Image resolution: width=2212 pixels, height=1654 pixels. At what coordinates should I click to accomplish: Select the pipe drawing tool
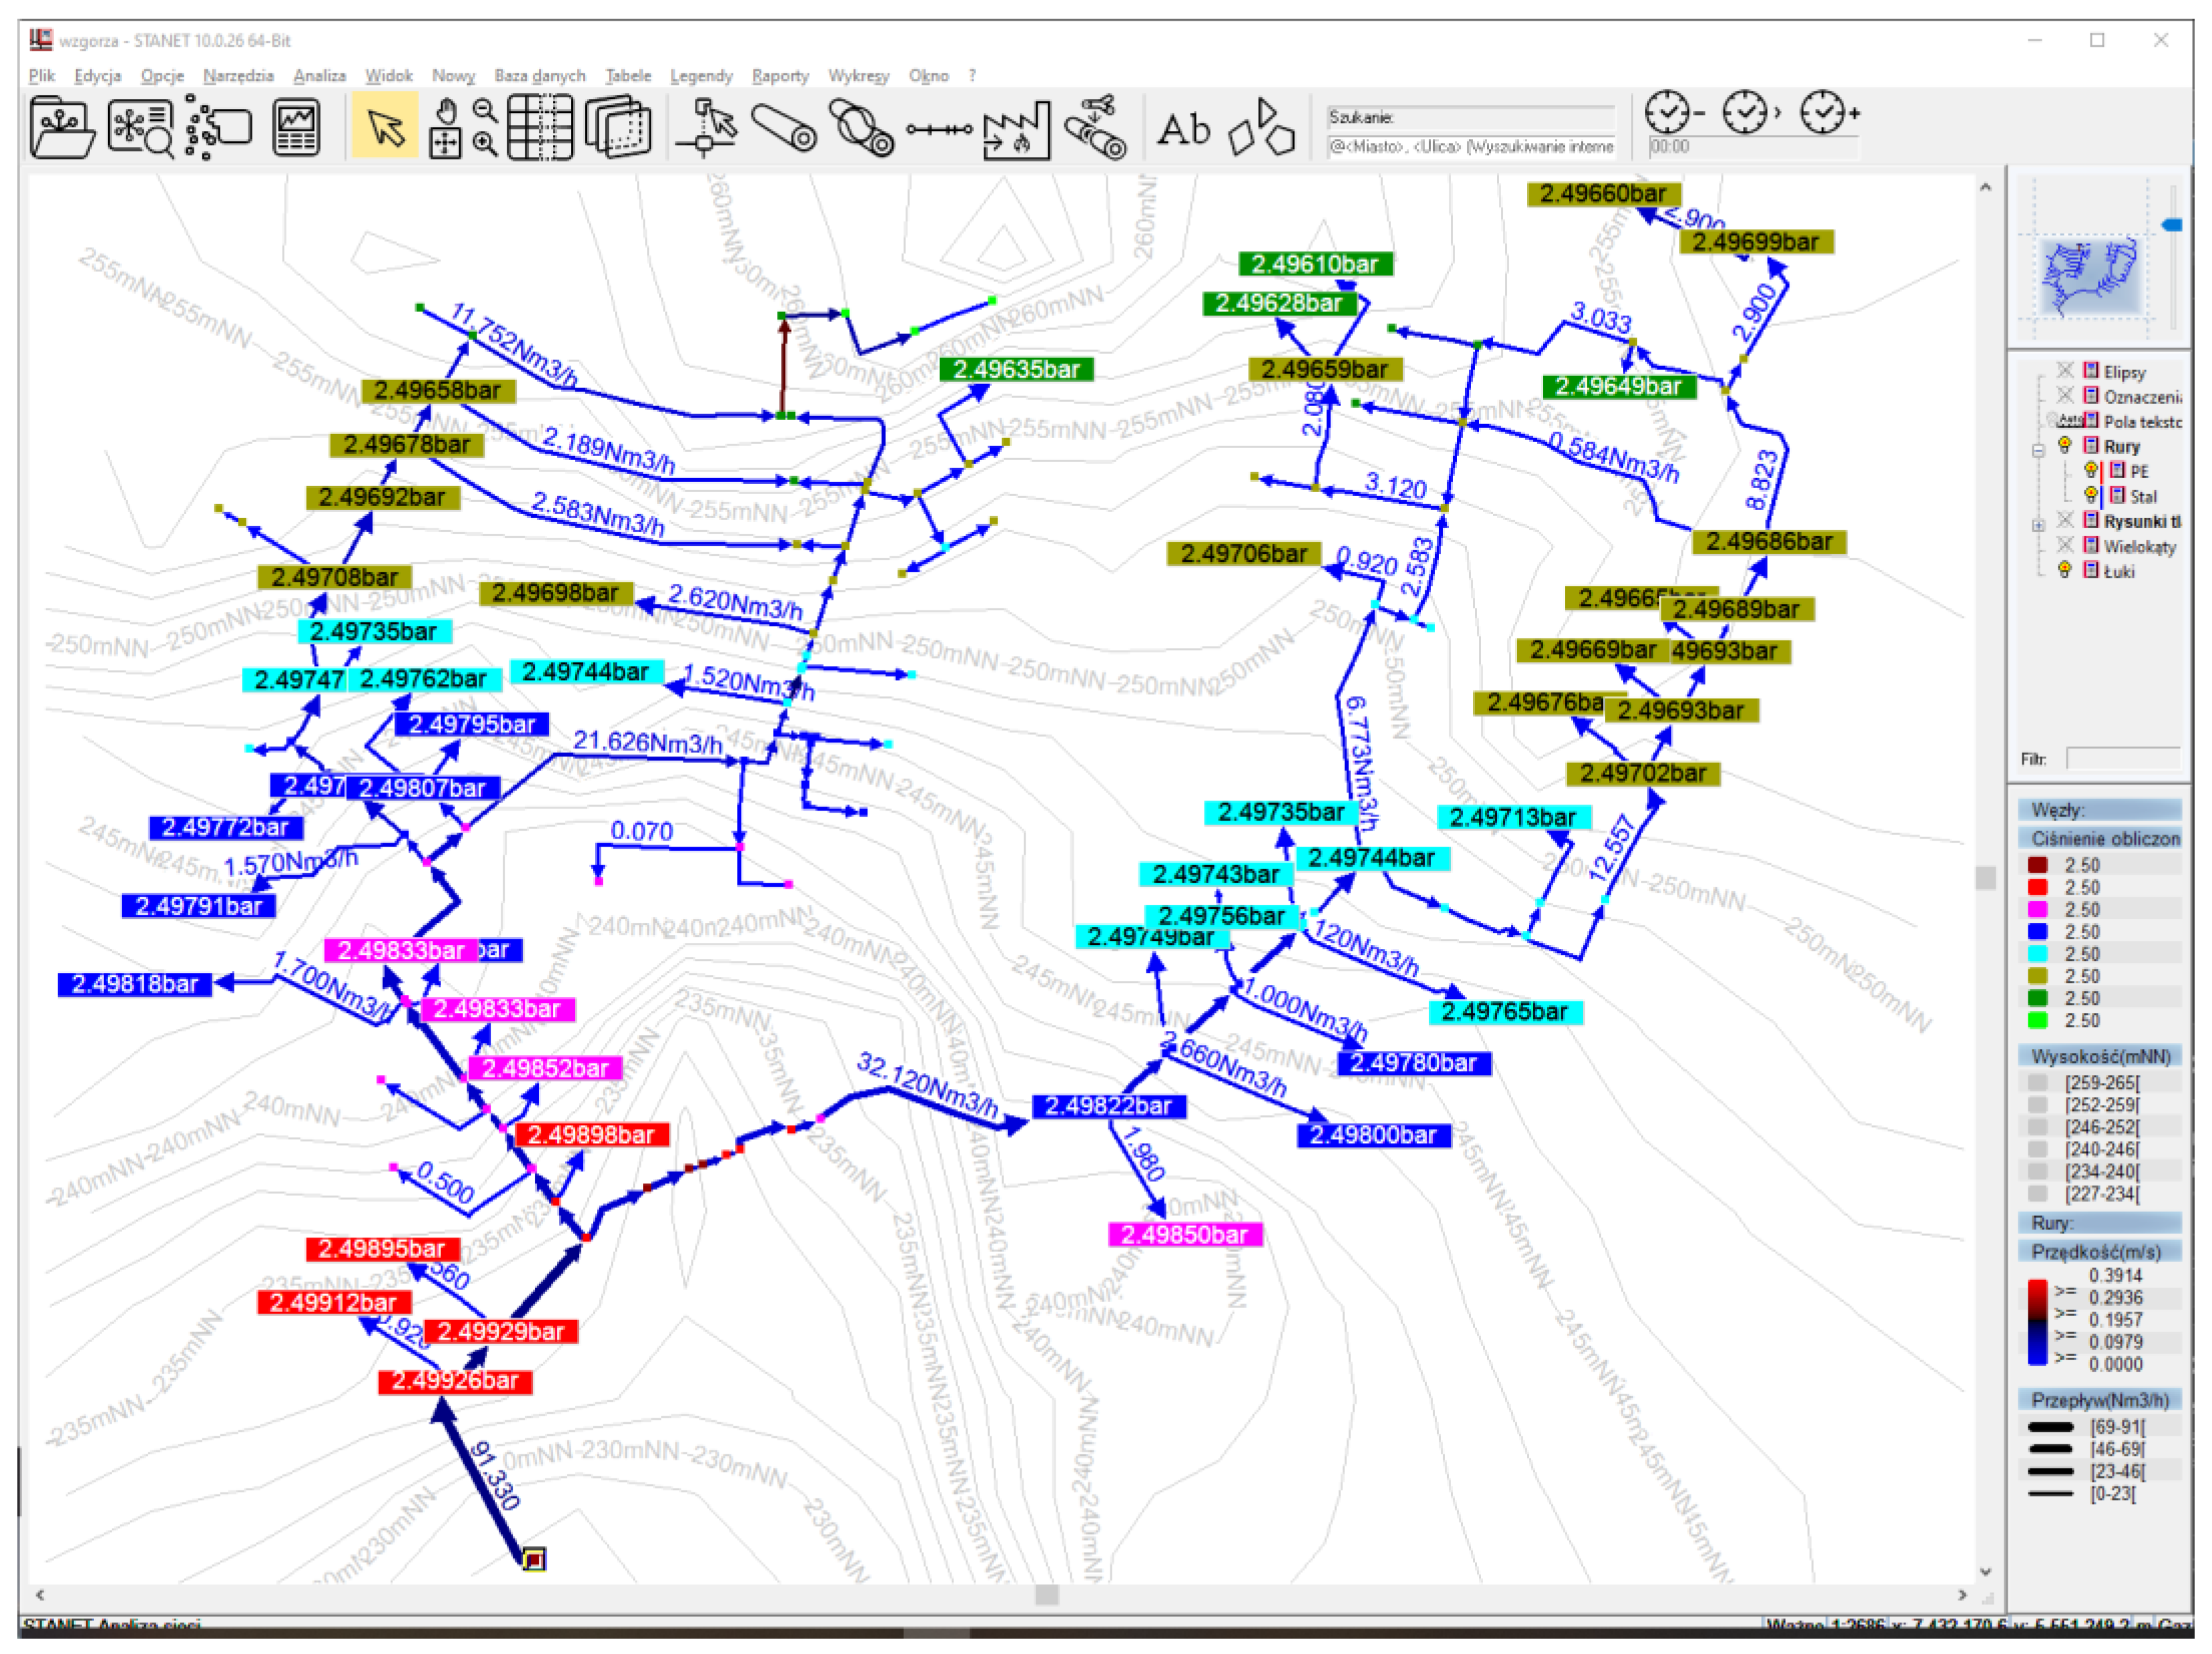tap(783, 128)
